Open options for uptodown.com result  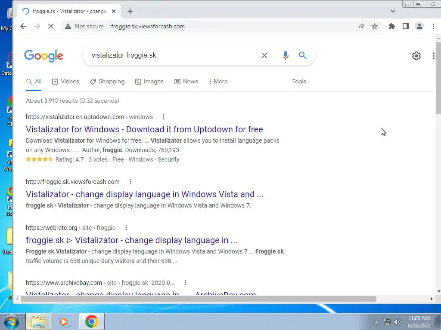click(x=163, y=117)
